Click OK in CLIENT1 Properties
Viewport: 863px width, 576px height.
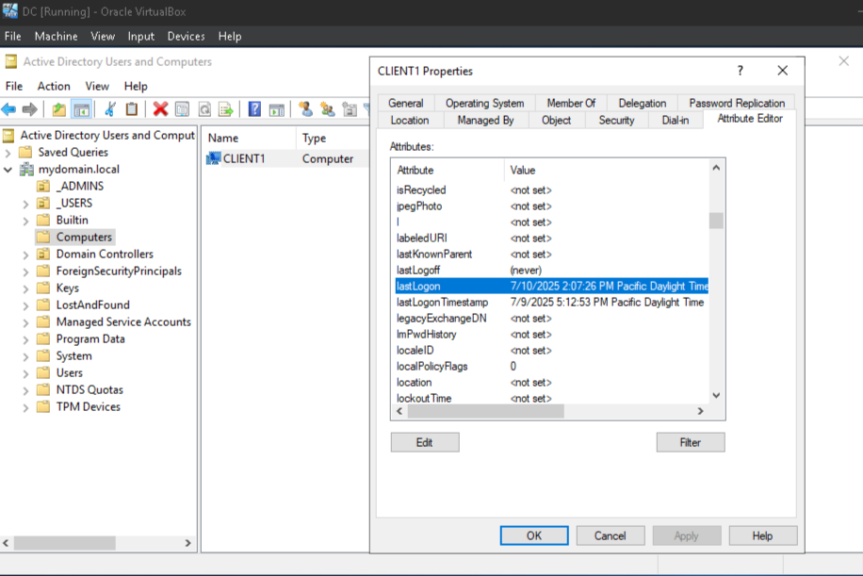click(534, 535)
